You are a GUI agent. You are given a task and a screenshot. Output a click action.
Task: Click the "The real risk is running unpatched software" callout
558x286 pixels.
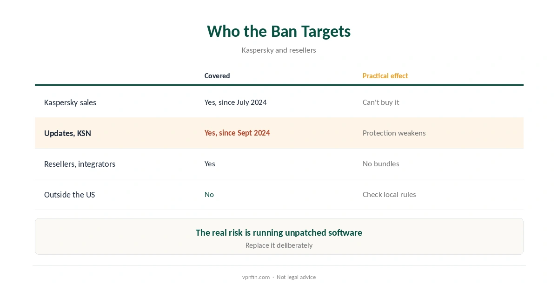pos(279,233)
